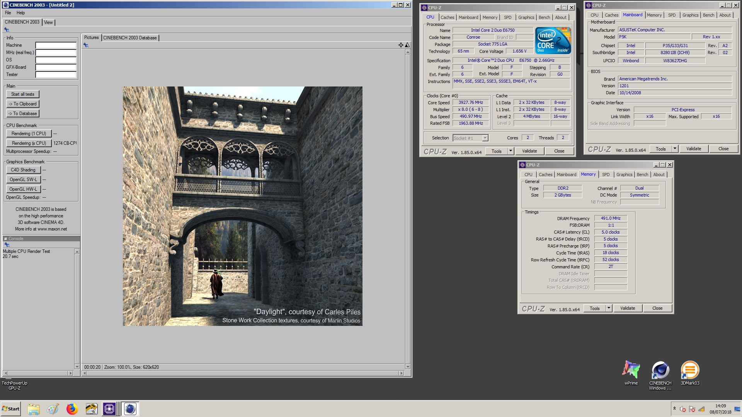Click the Pictures panel horizontal scrollbar
The width and height of the screenshot is (742, 417).
tap(243, 373)
